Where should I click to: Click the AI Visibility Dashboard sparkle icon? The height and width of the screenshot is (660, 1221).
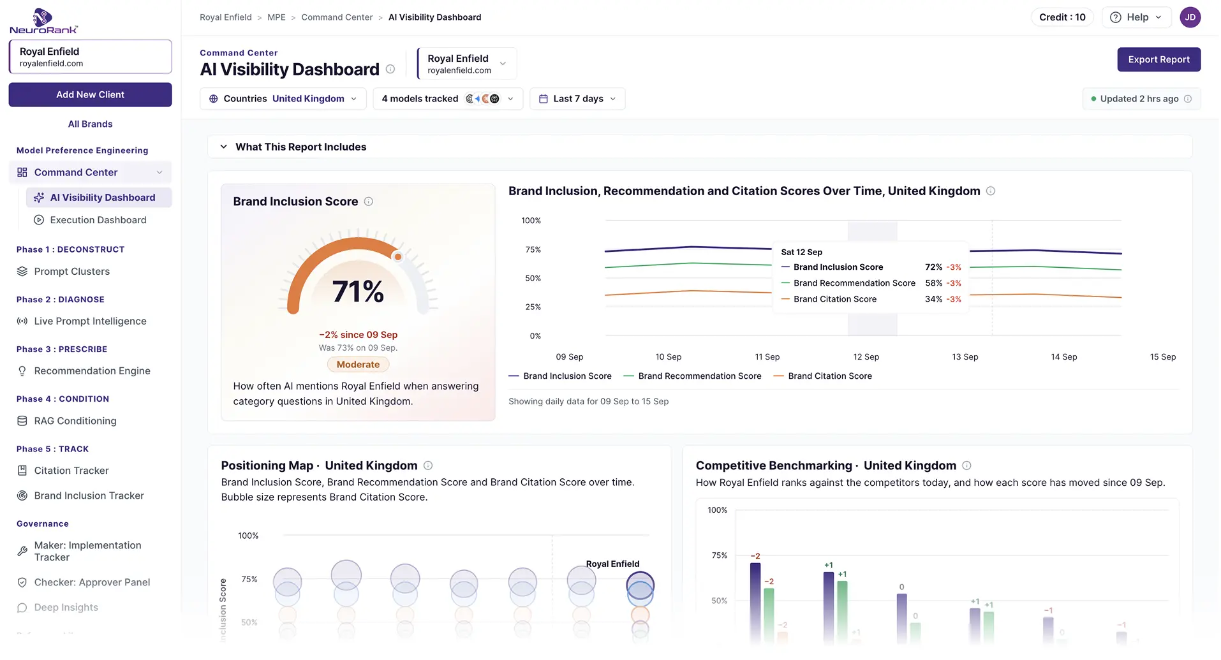[x=39, y=198]
